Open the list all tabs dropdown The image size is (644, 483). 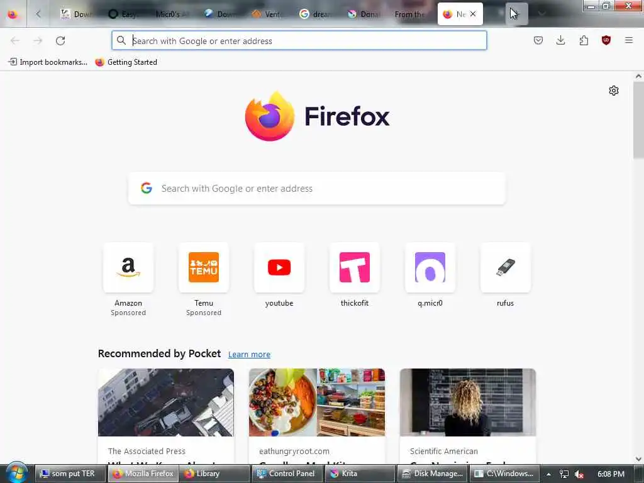(x=541, y=14)
